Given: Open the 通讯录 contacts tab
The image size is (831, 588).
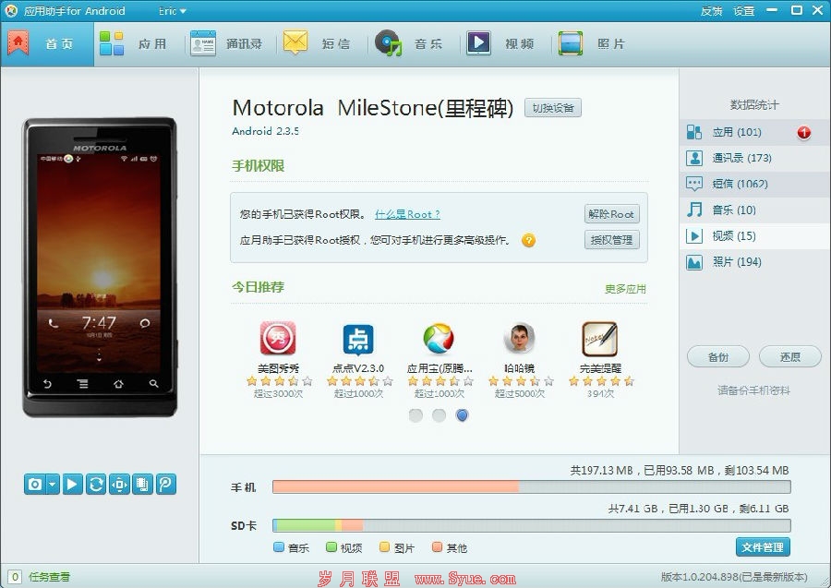Looking at the screenshot, I should point(226,44).
